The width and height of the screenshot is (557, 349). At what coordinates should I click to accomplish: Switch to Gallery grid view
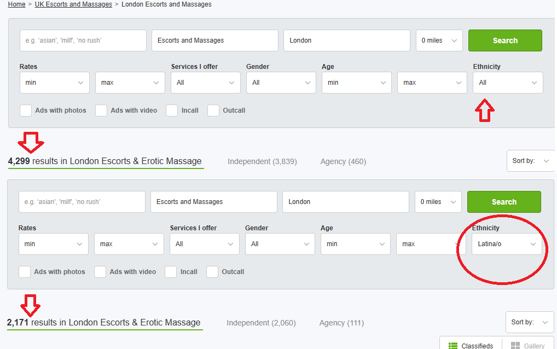click(x=528, y=346)
